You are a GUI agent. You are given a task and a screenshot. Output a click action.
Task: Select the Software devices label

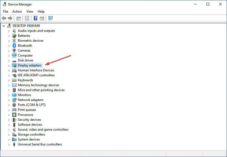coord(30,125)
